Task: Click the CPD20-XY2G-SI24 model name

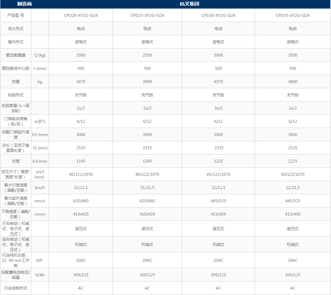Action: 80,15
